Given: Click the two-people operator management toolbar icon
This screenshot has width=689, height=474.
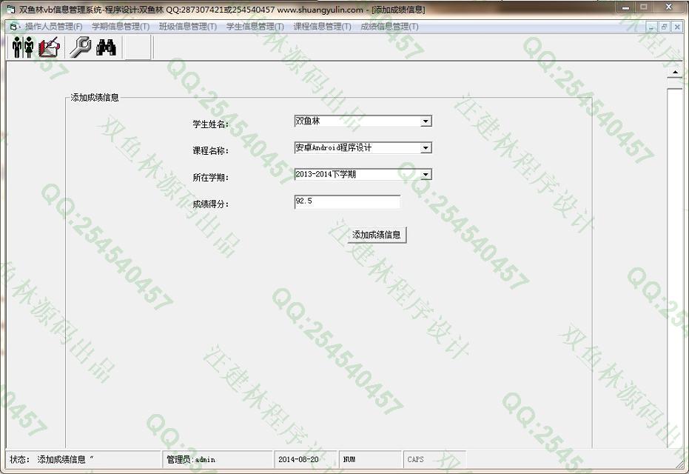Looking at the screenshot, I should pos(23,47).
